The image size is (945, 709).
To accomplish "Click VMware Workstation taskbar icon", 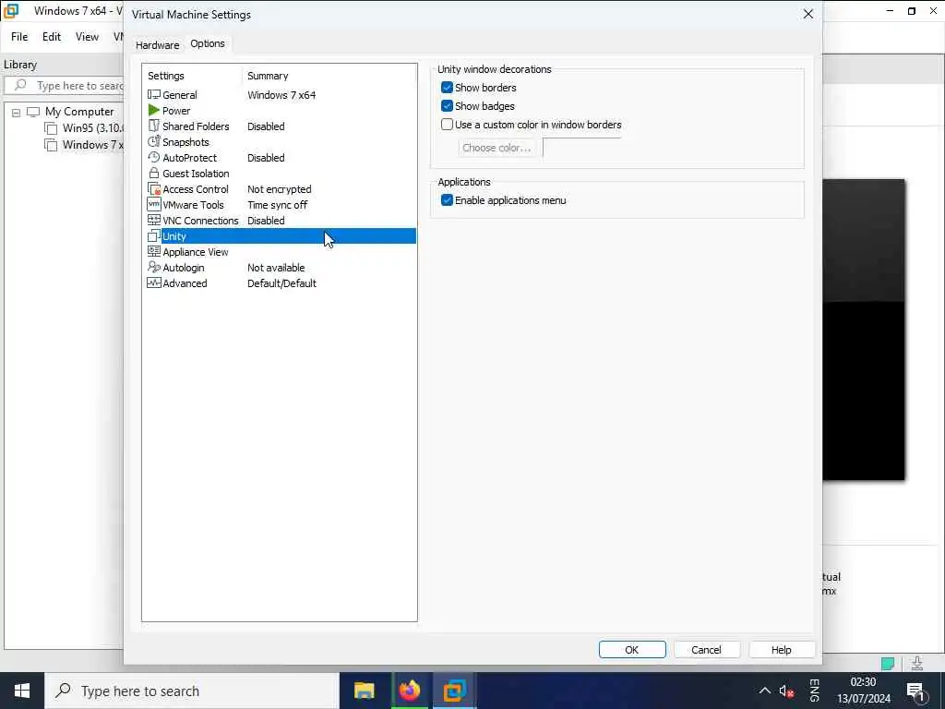I will click(454, 691).
